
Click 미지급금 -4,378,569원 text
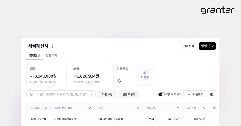tap(87, 82)
